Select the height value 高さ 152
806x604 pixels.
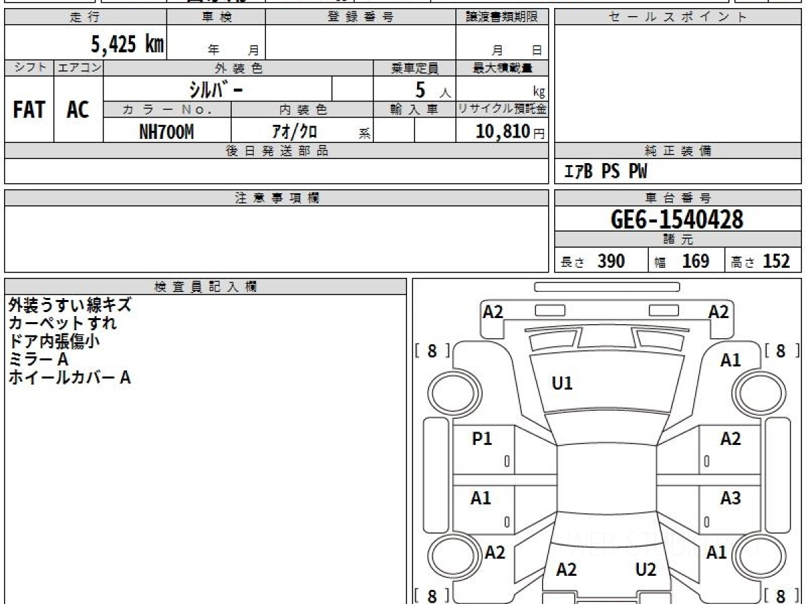[761, 261]
